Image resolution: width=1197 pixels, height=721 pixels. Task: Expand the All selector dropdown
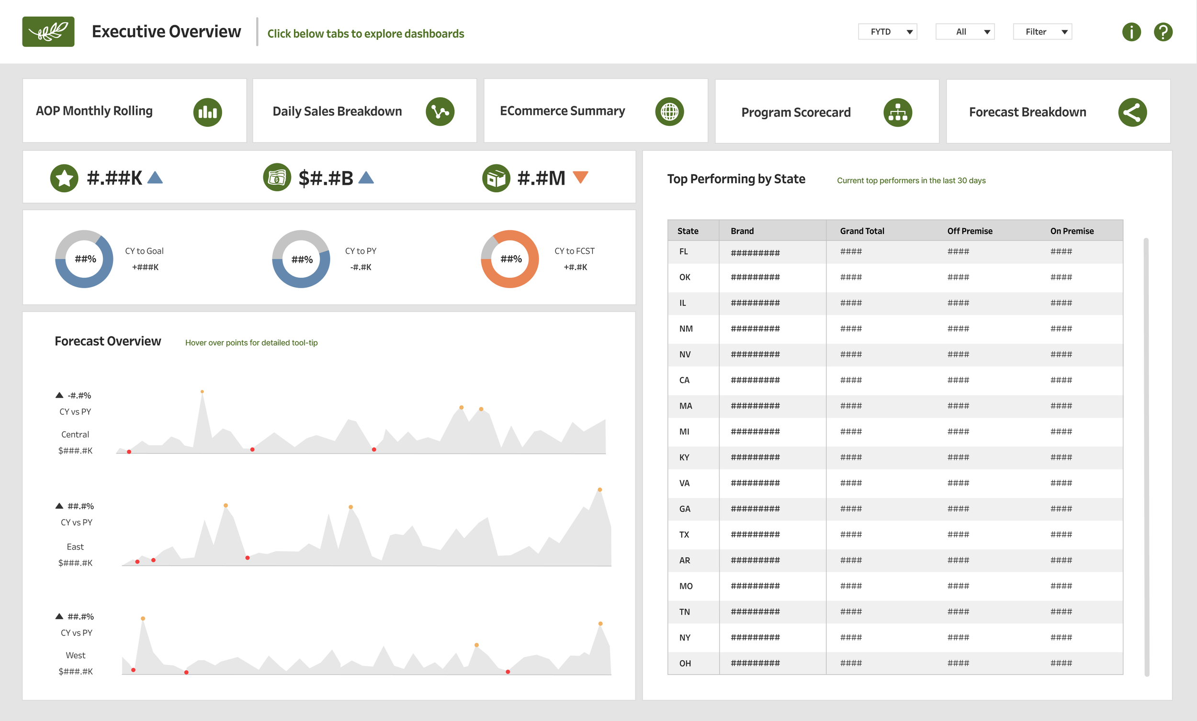pyautogui.click(x=965, y=31)
